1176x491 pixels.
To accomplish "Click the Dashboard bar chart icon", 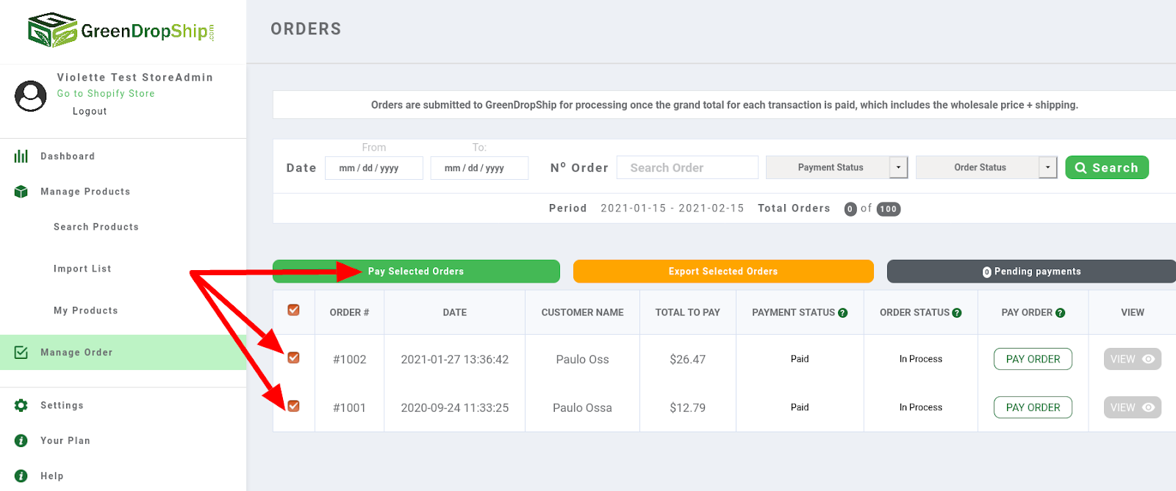I will [x=21, y=156].
